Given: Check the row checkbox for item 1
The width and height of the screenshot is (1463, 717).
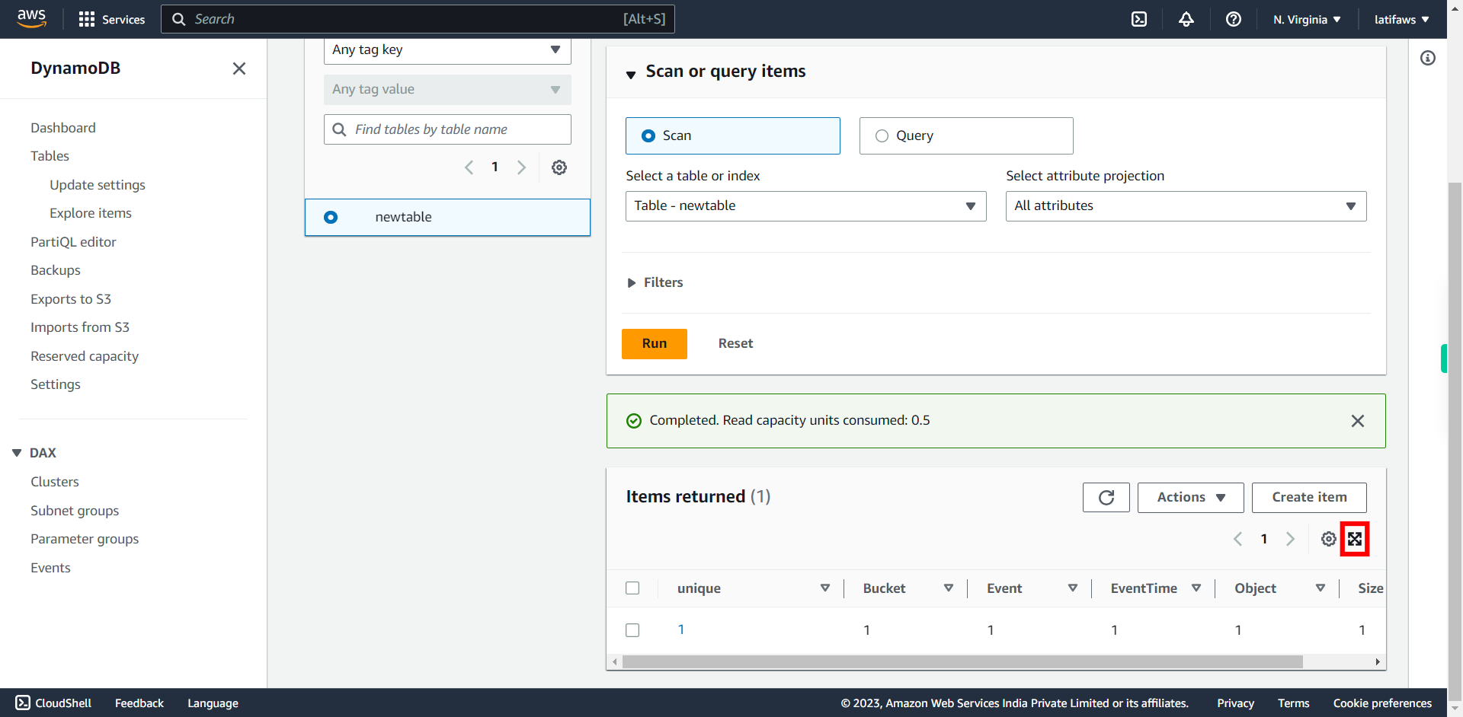Looking at the screenshot, I should [x=632, y=630].
